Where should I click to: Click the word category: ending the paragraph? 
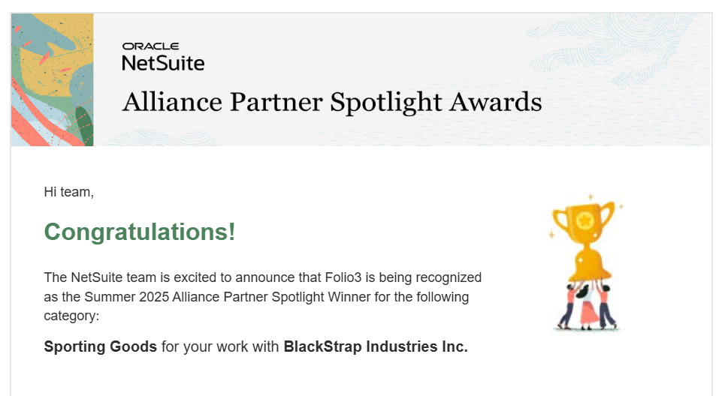71,316
